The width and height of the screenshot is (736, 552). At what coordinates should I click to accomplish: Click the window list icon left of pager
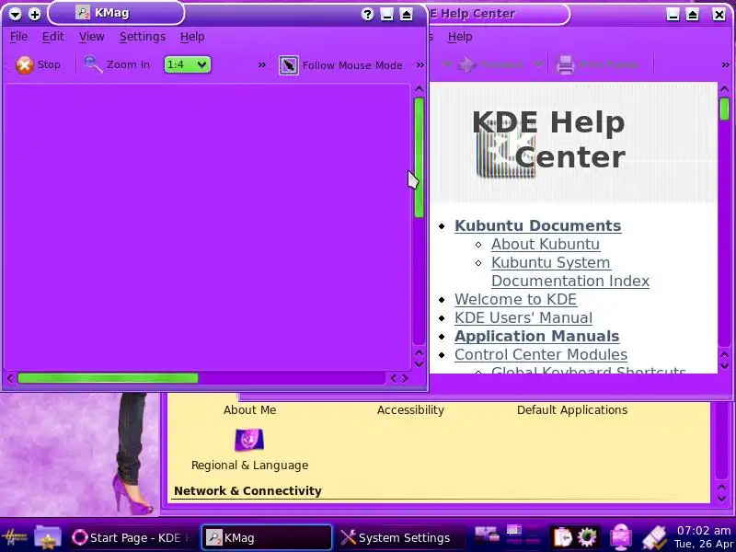click(x=487, y=535)
